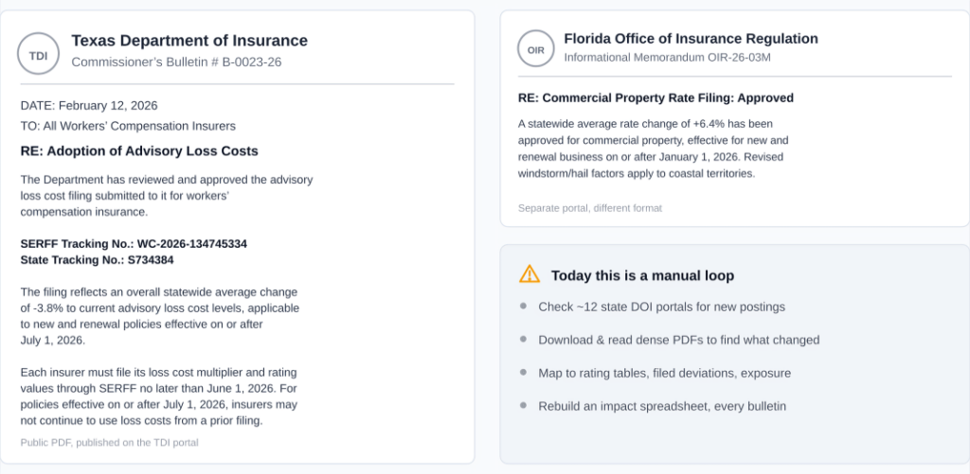Click the 'Today this is a manual loop' title
Viewport: 970px width, 474px height.
coord(643,275)
